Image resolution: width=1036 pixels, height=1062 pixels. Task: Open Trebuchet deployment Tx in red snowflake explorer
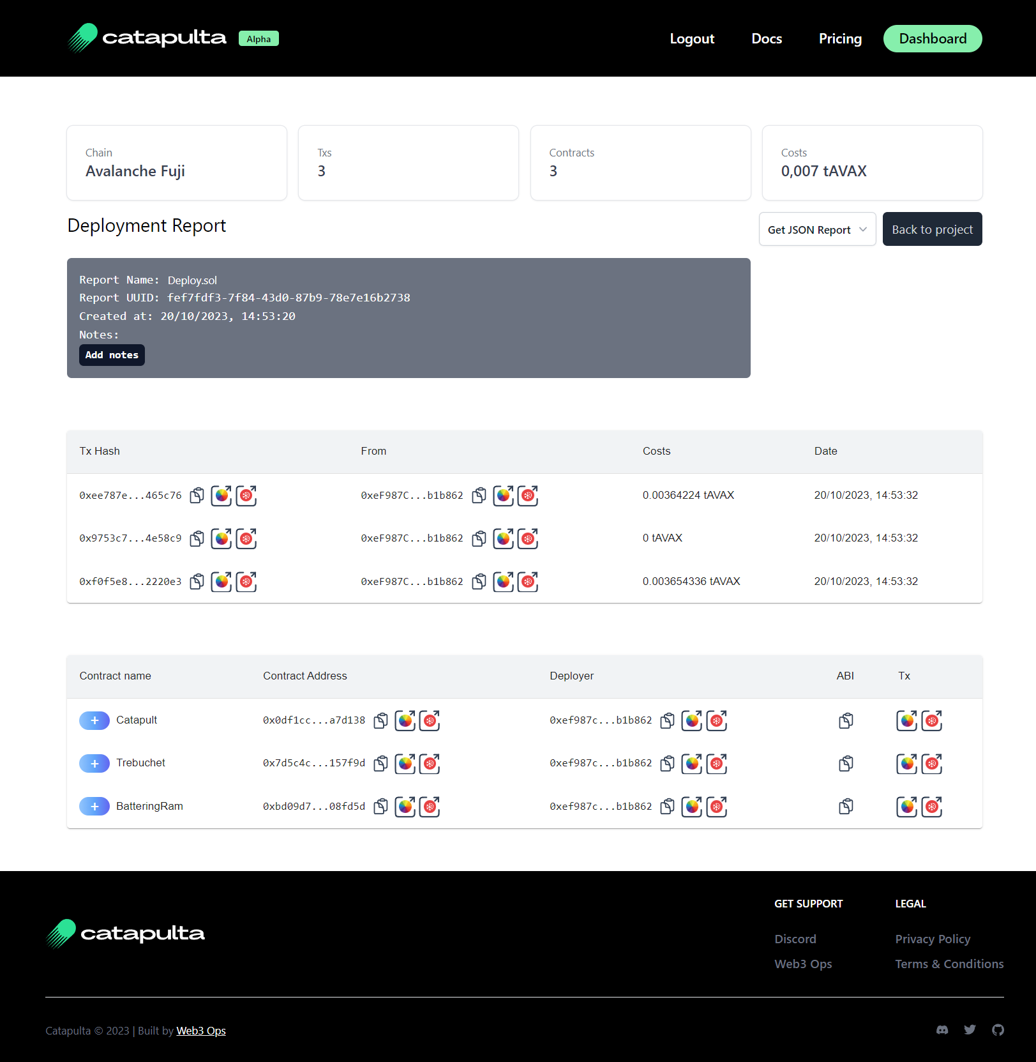point(932,764)
